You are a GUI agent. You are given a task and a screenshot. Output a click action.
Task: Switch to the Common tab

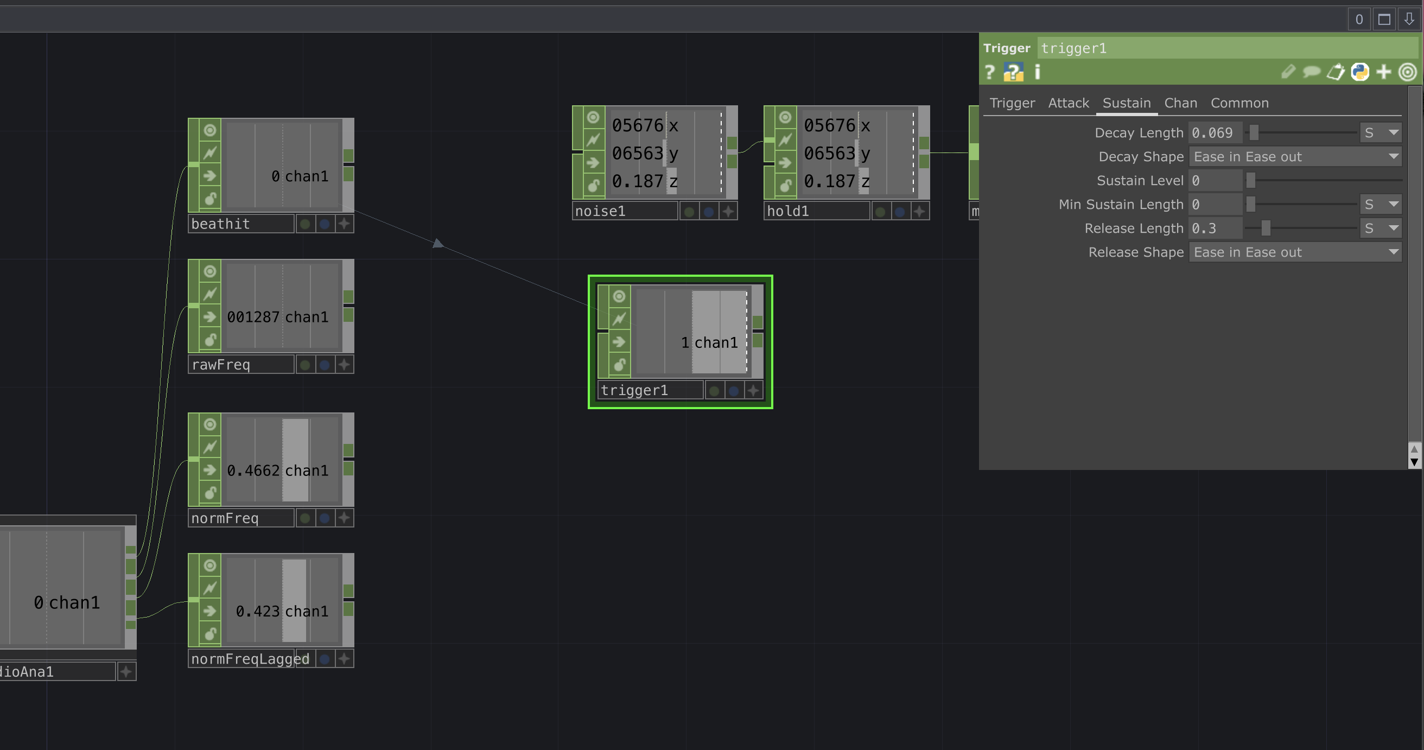click(1239, 103)
